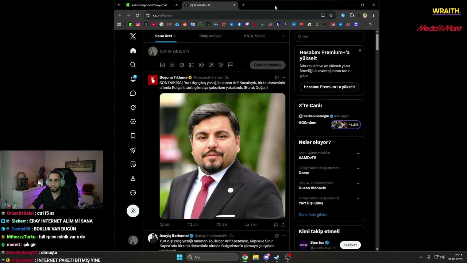Select the Anasayfa / X browser tab
467x263 pixels.
tap(210, 5)
